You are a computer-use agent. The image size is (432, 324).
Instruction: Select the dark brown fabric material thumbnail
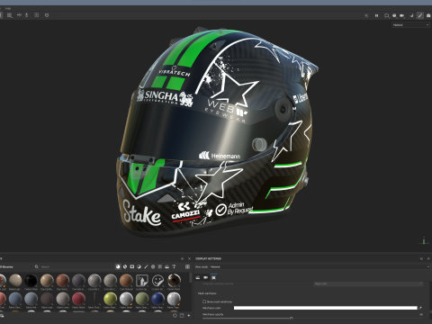[47, 299]
